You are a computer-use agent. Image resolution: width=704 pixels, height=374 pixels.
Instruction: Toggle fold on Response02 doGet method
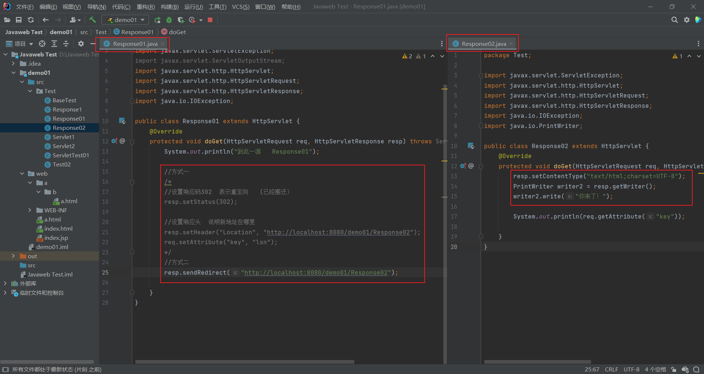(x=481, y=166)
